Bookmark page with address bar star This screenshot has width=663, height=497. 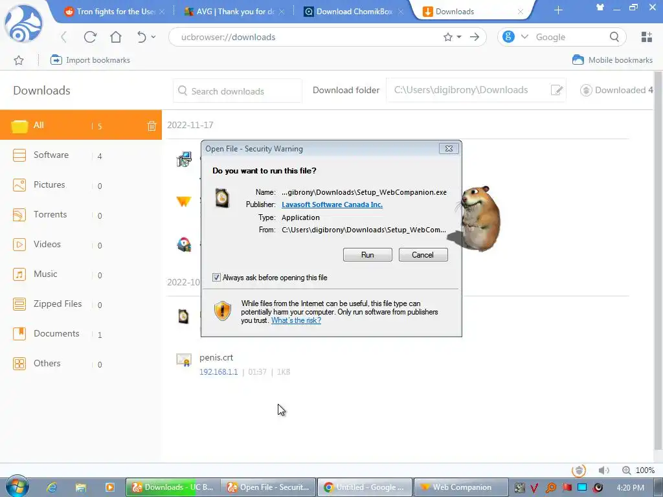(448, 37)
